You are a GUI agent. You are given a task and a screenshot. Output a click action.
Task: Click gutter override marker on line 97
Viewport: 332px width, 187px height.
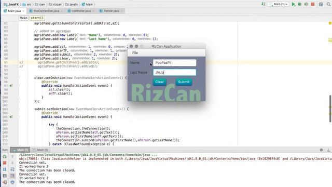[x=11, y=86]
